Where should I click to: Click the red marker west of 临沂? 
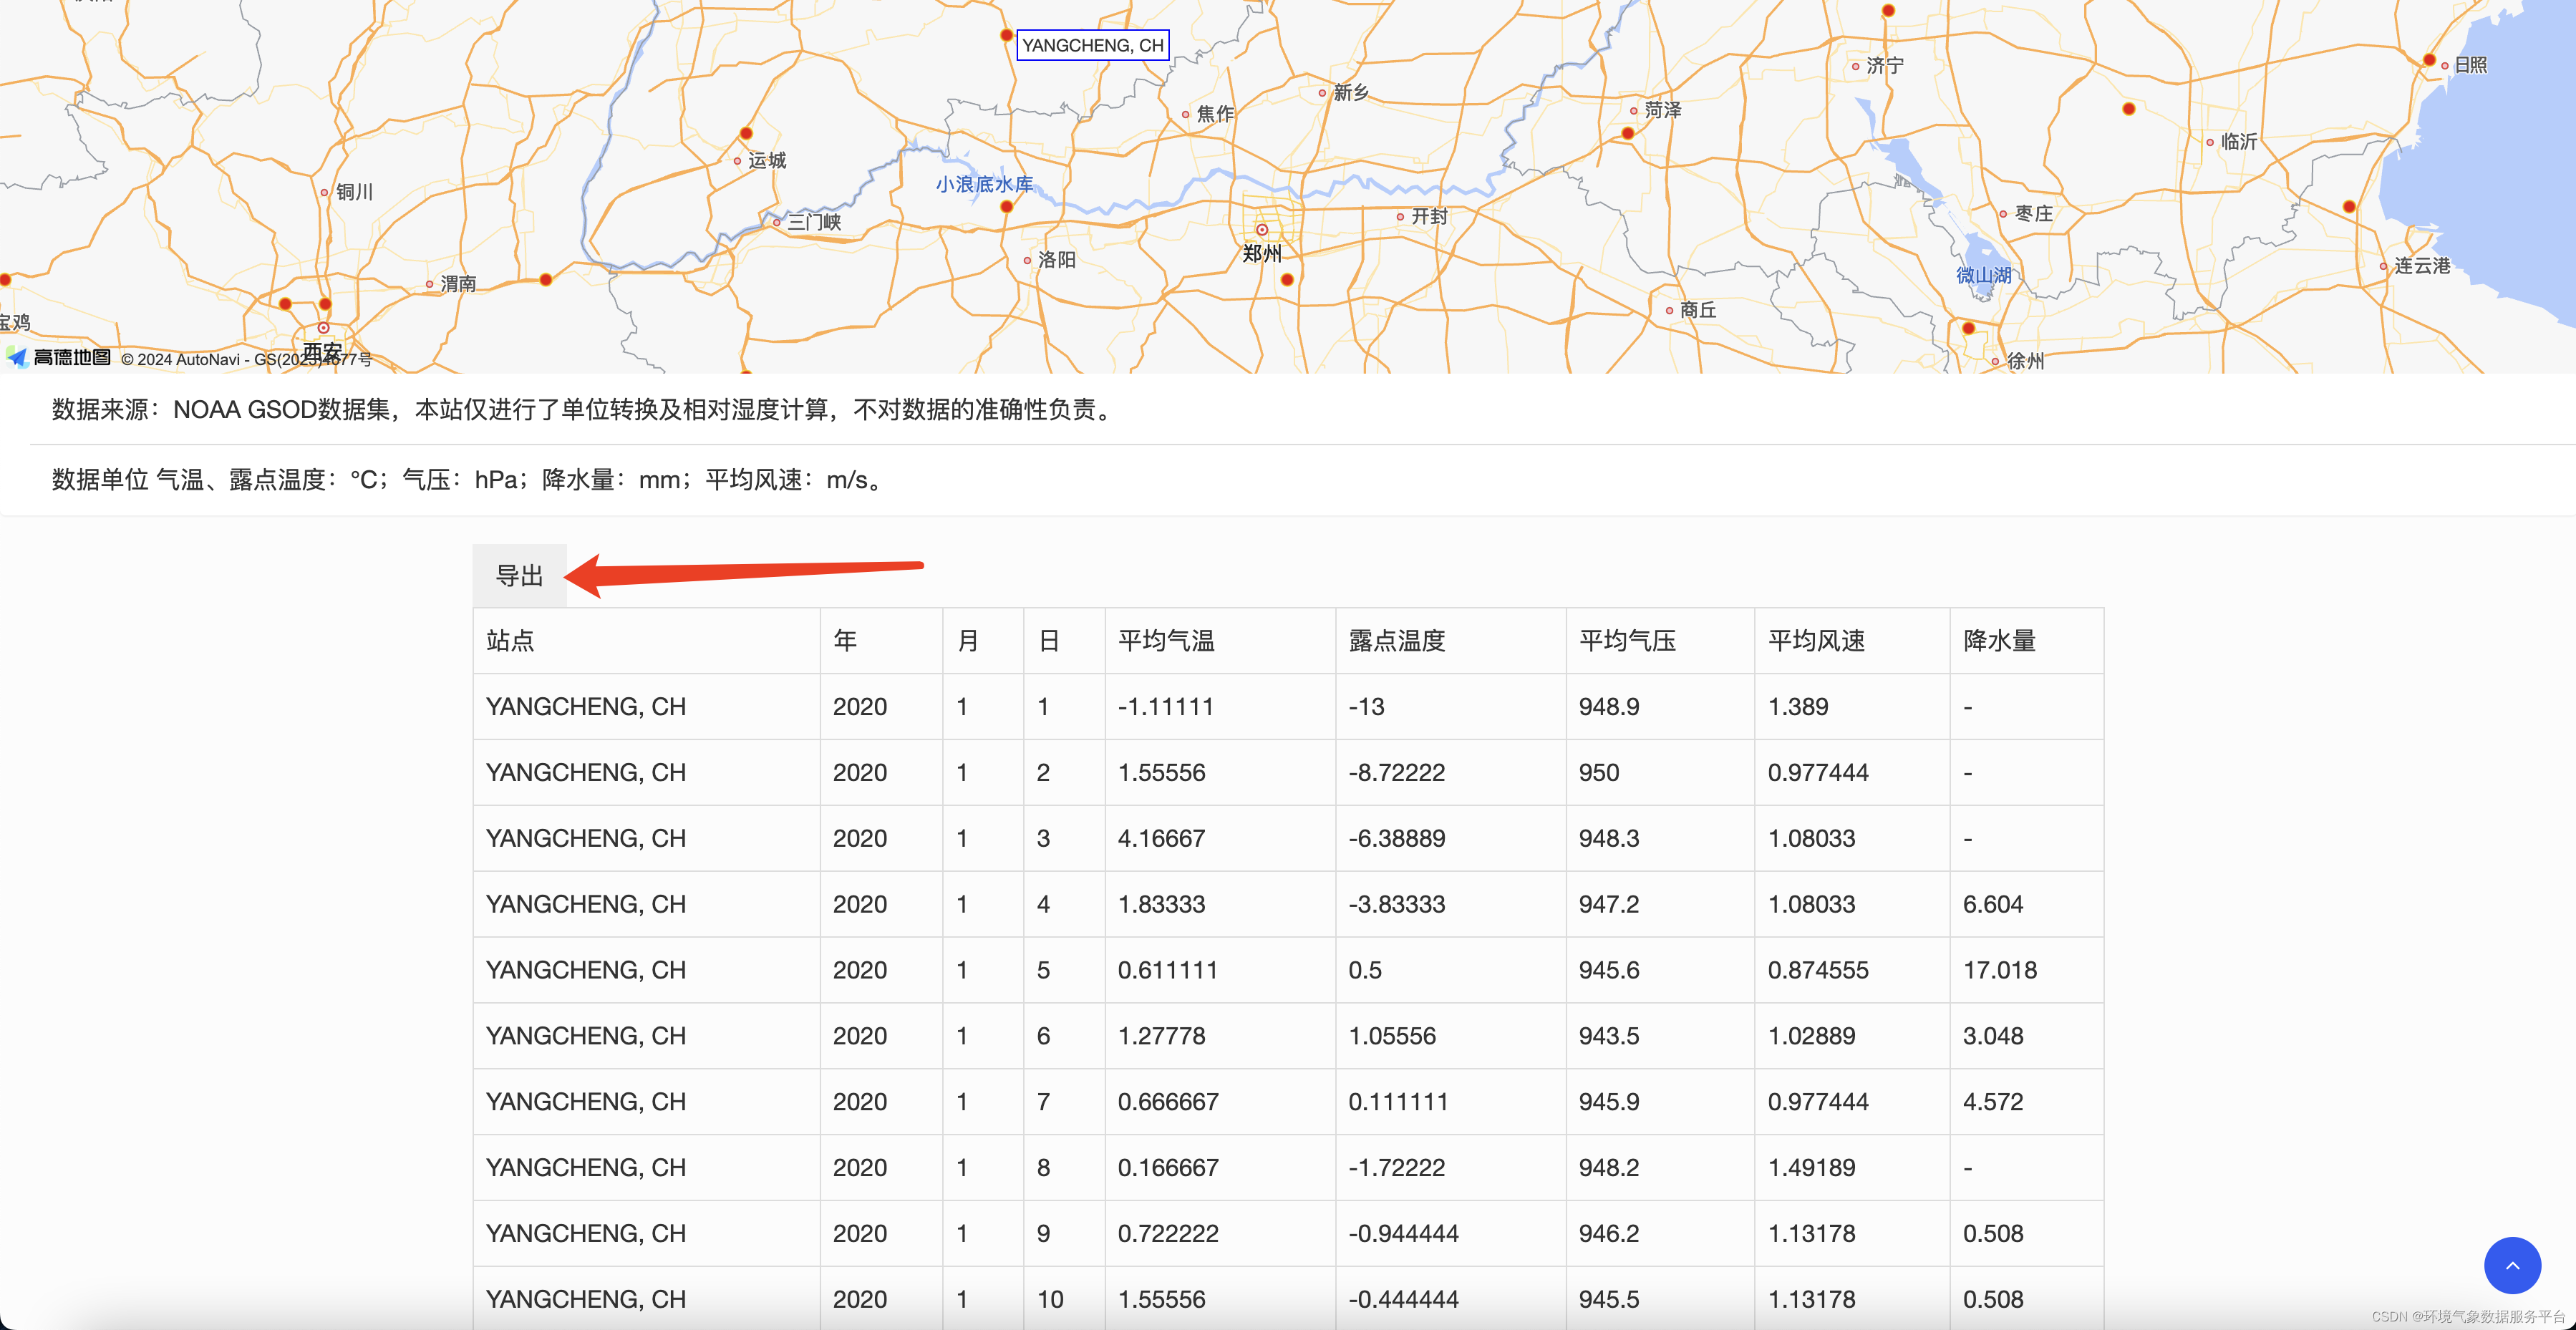[x=2129, y=109]
